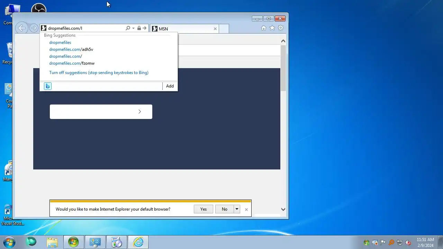Screen dimensions: 443x249
Task: Open the Tools gear menu
Action: tap(281, 28)
